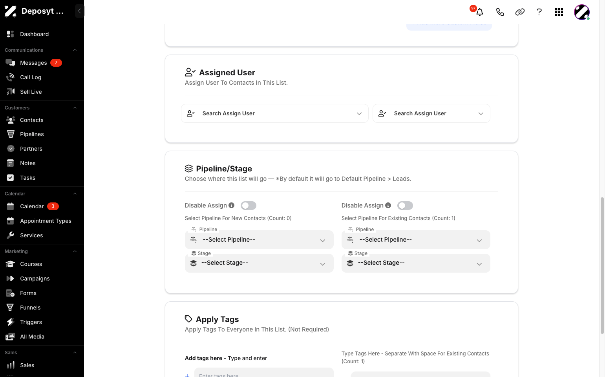Open the help question mark icon
This screenshot has width=605, height=377.
[x=539, y=12]
